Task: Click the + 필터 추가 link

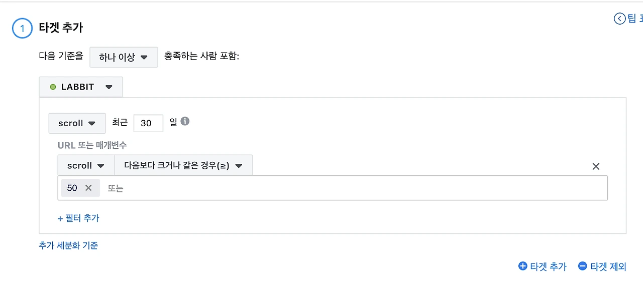Action: (78, 218)
